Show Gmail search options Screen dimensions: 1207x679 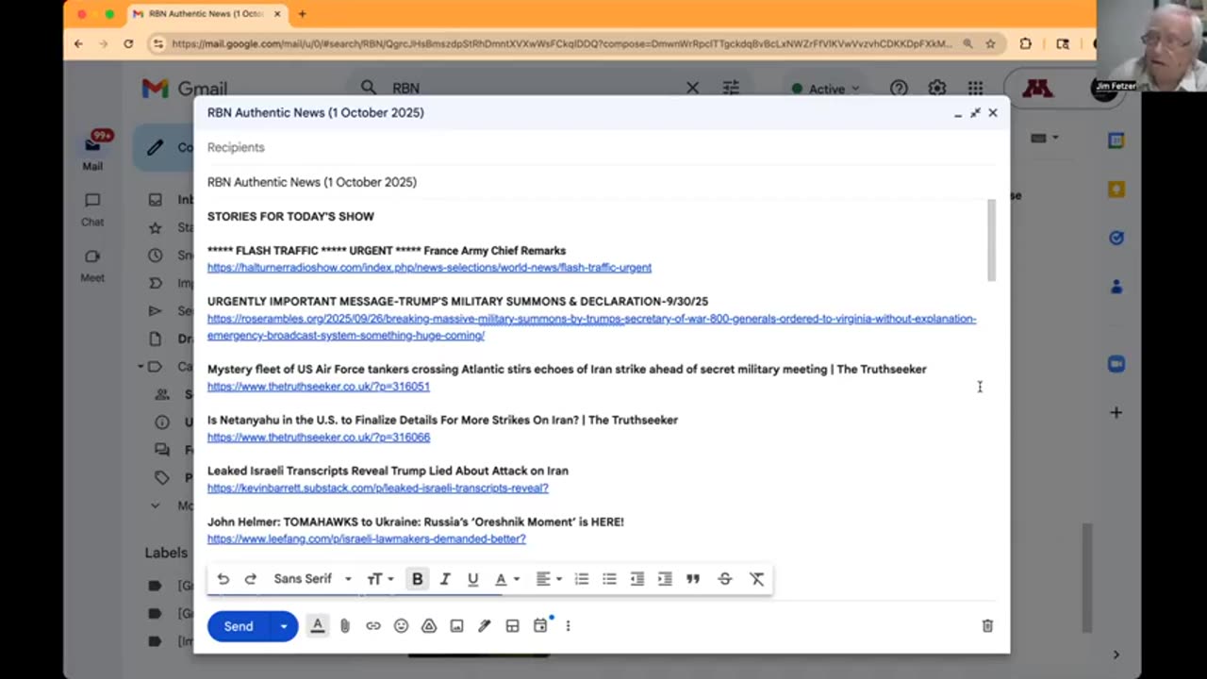(731, 88)
